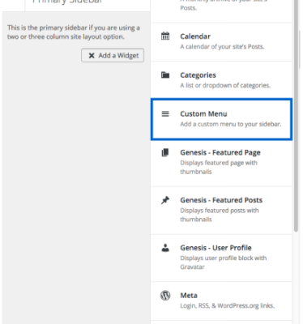Click the X icon on Add a Widget
Image resolution: width=303 pixels, height=324 pixels.
click(x=92, y=55)
